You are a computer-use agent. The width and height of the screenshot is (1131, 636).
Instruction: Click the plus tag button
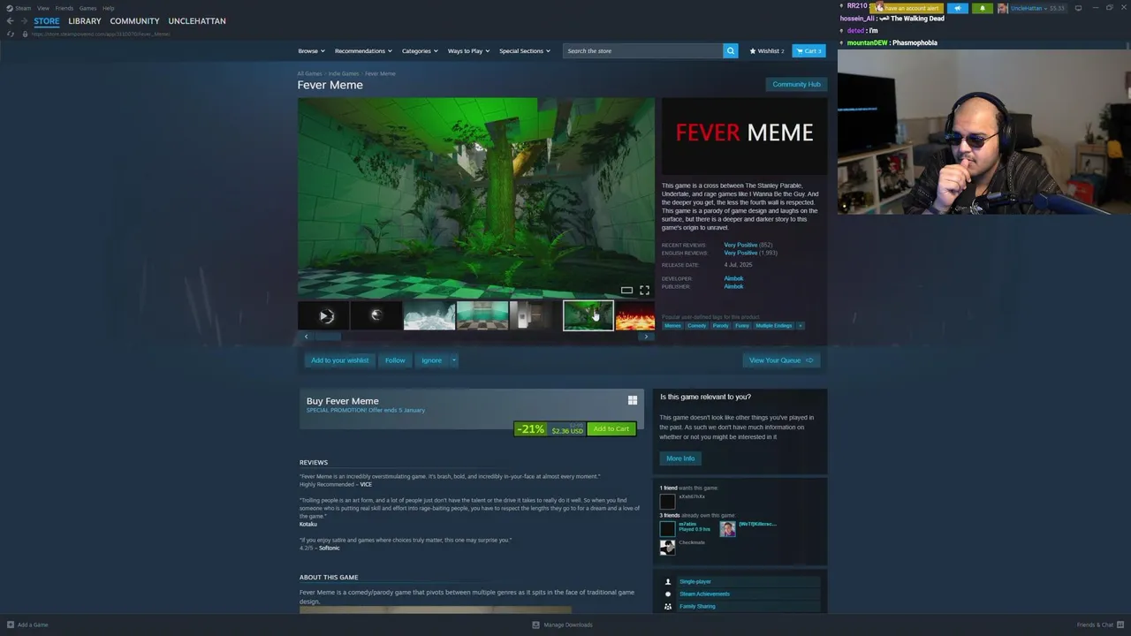click(801, 326)
